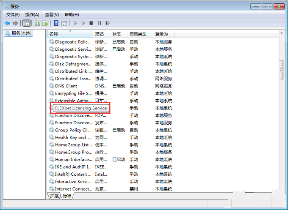Image resolution: width=288 pixels, height=210 pixels.
Task: Select the HomeGroup List... service
Action: 111,145
